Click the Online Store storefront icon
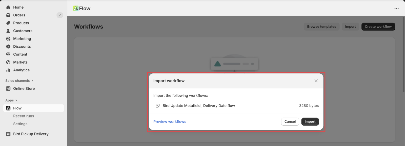Image resolution: width=405 pixels, height=146 pixels. pos(8,89)
